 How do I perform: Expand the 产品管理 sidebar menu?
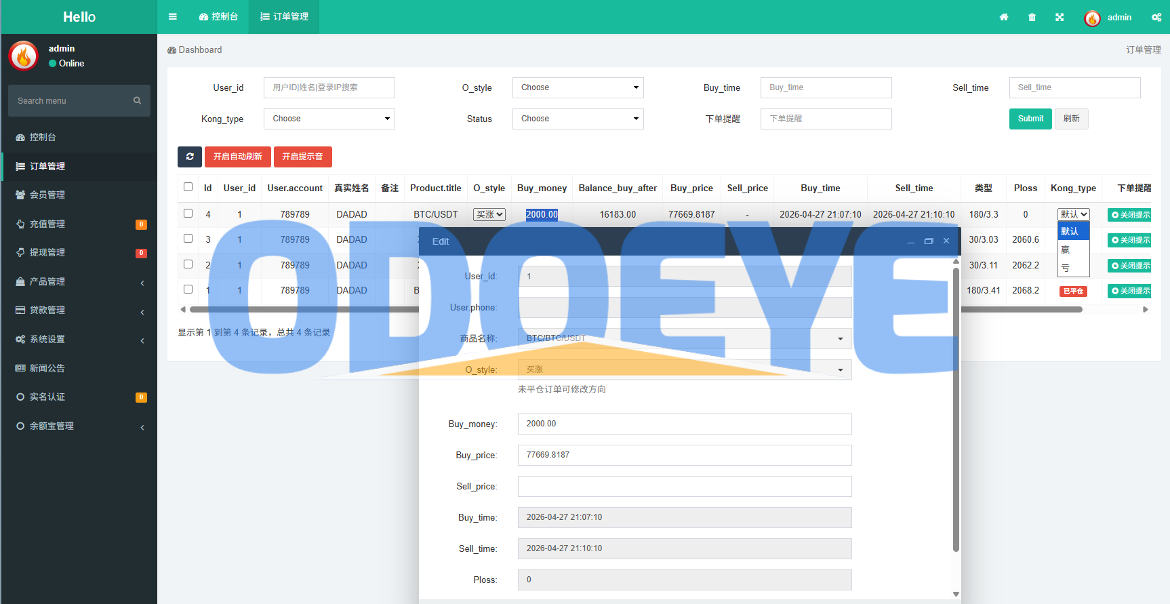coord(79,281)
